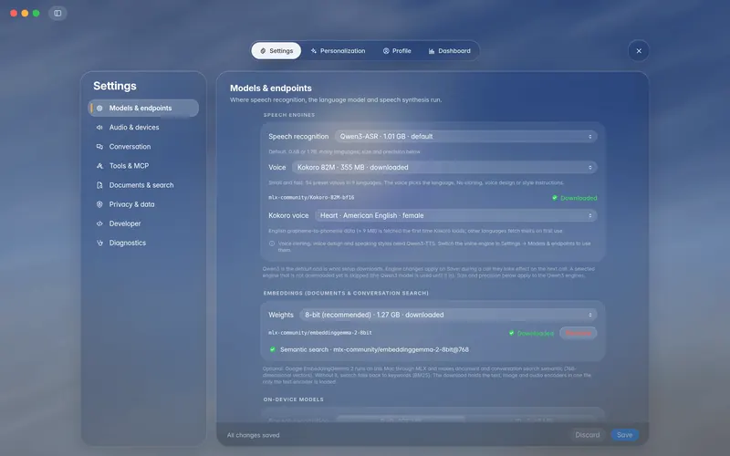Open the Kokoro voice dropdown
The width and height of the screenshot is (730, 456).
click(455, 215)
